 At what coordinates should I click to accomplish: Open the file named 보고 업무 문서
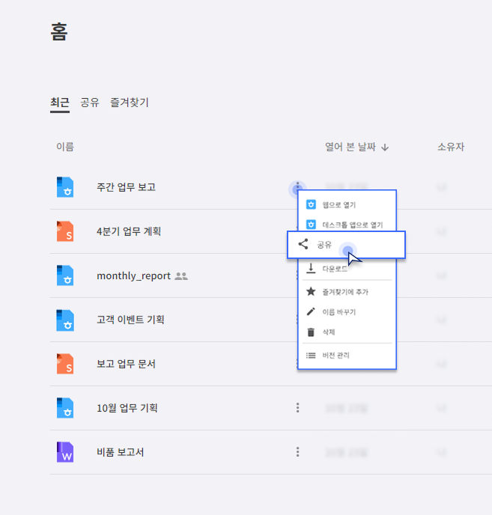point(127,364)
